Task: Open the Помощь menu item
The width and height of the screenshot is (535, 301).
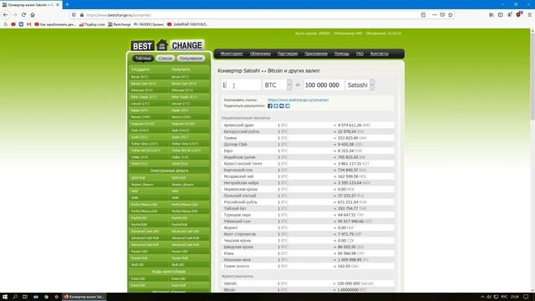Action: tap(342, 54)
